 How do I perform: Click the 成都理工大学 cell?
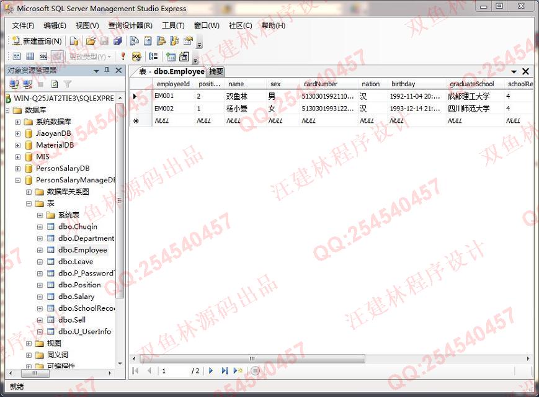[474, 96]
